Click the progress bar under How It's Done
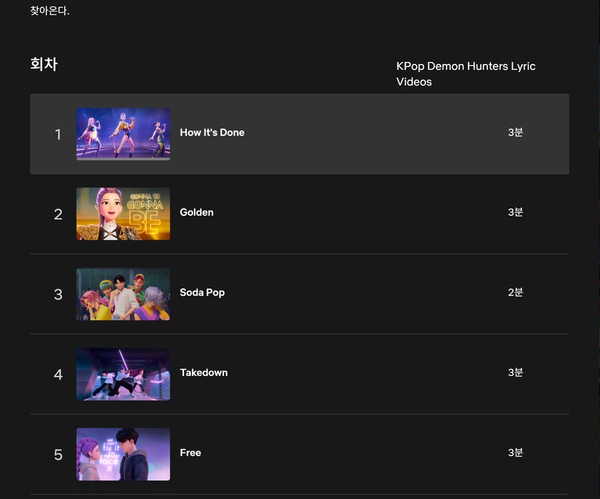 (x=123, y=159)
